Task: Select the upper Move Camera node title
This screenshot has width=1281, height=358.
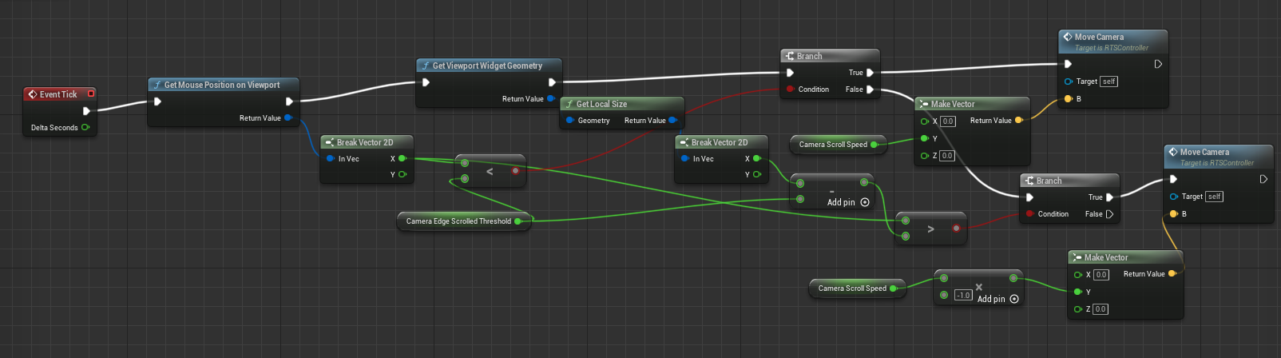Action: click(1099, 37)
